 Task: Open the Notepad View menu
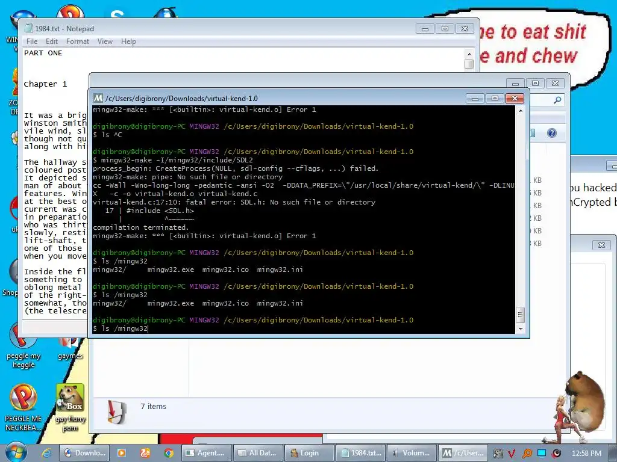pyautogui.click(x=105, y=42)
